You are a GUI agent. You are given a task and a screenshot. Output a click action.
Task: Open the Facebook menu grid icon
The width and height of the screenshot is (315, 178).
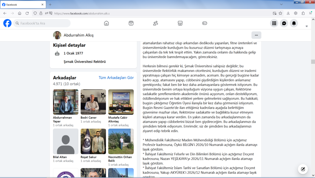pyautogui.click(x=274, y=23)
